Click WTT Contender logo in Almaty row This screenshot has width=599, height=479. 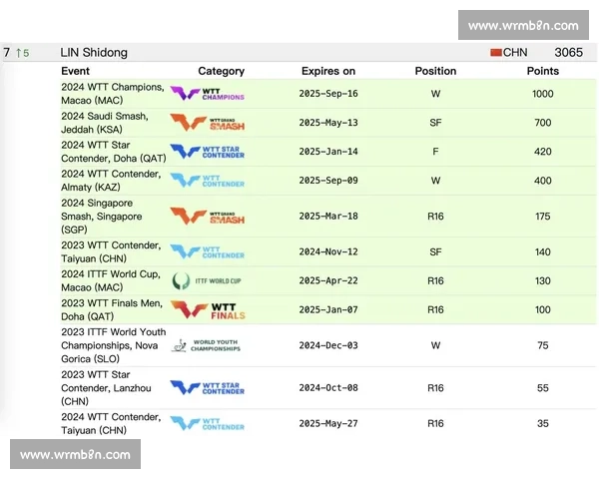point(207,181)
